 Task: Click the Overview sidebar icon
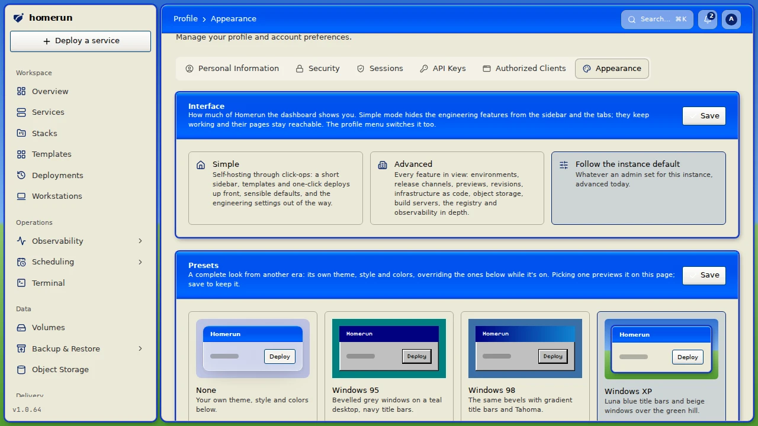(x=21, y=91)
